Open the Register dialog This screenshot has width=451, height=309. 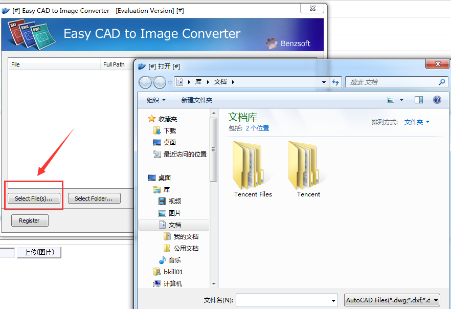pyautogui.click(x=30, y=220)
